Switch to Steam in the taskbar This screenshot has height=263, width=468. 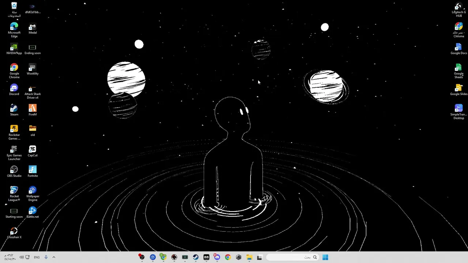tap(196, 257)
